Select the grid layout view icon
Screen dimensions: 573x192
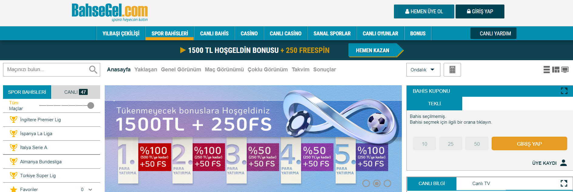pos(556,70)
